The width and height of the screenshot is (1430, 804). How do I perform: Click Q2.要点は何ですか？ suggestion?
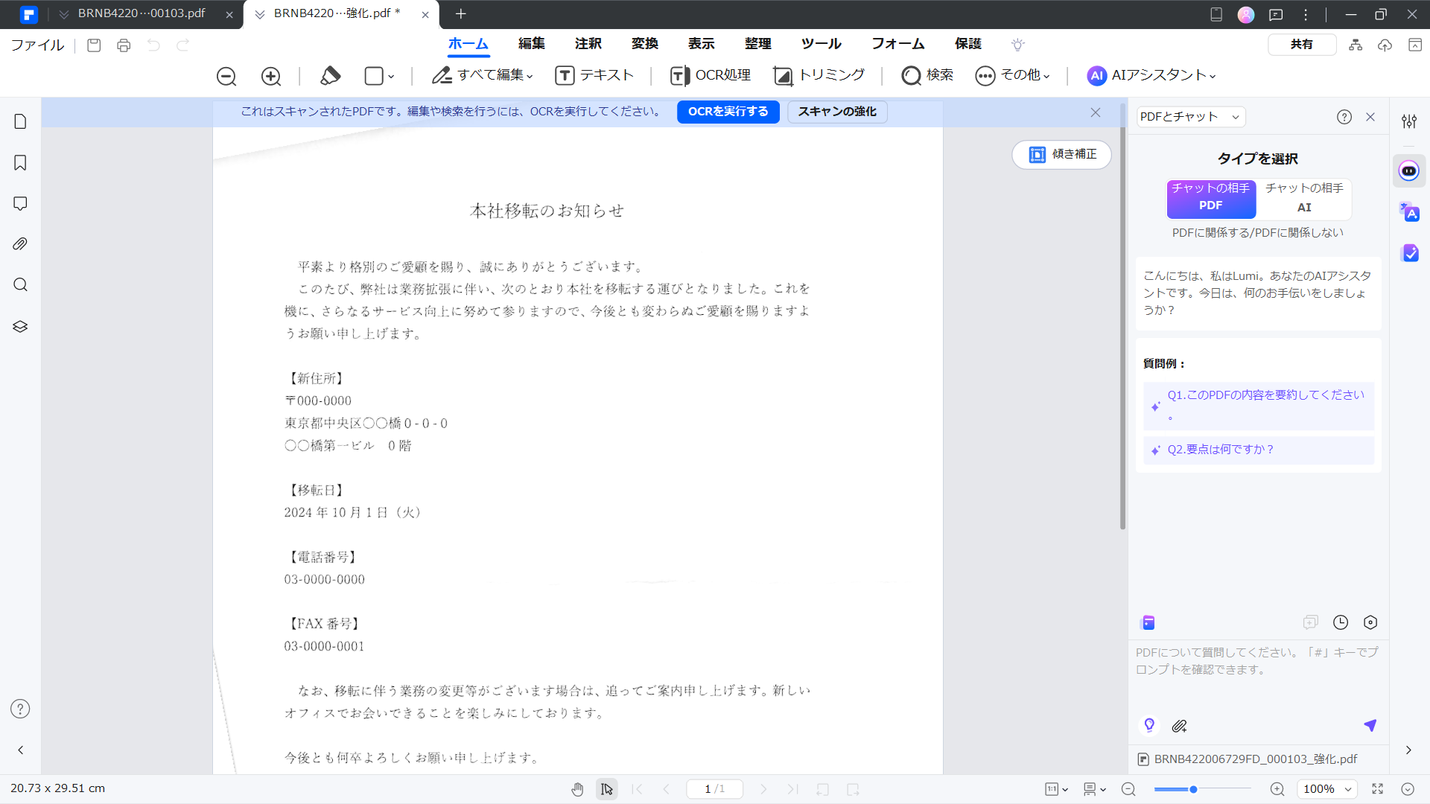[1259, 450]
